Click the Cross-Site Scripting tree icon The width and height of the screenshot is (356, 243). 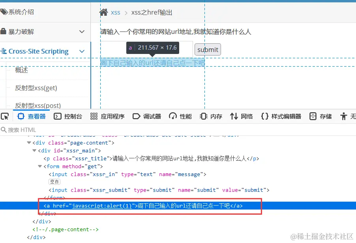tap(4, 51)
